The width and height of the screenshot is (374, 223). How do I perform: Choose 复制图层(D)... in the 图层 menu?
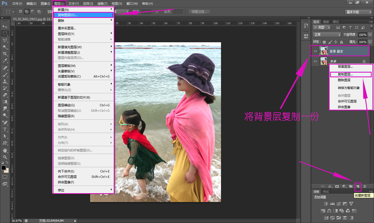pos(83,15)
